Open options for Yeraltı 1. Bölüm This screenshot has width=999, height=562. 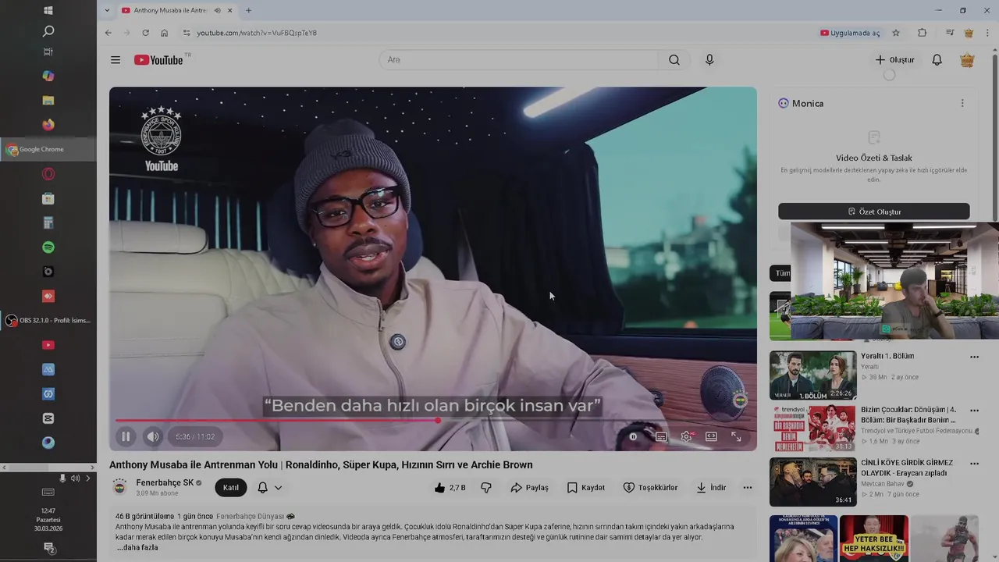[974, 357]
